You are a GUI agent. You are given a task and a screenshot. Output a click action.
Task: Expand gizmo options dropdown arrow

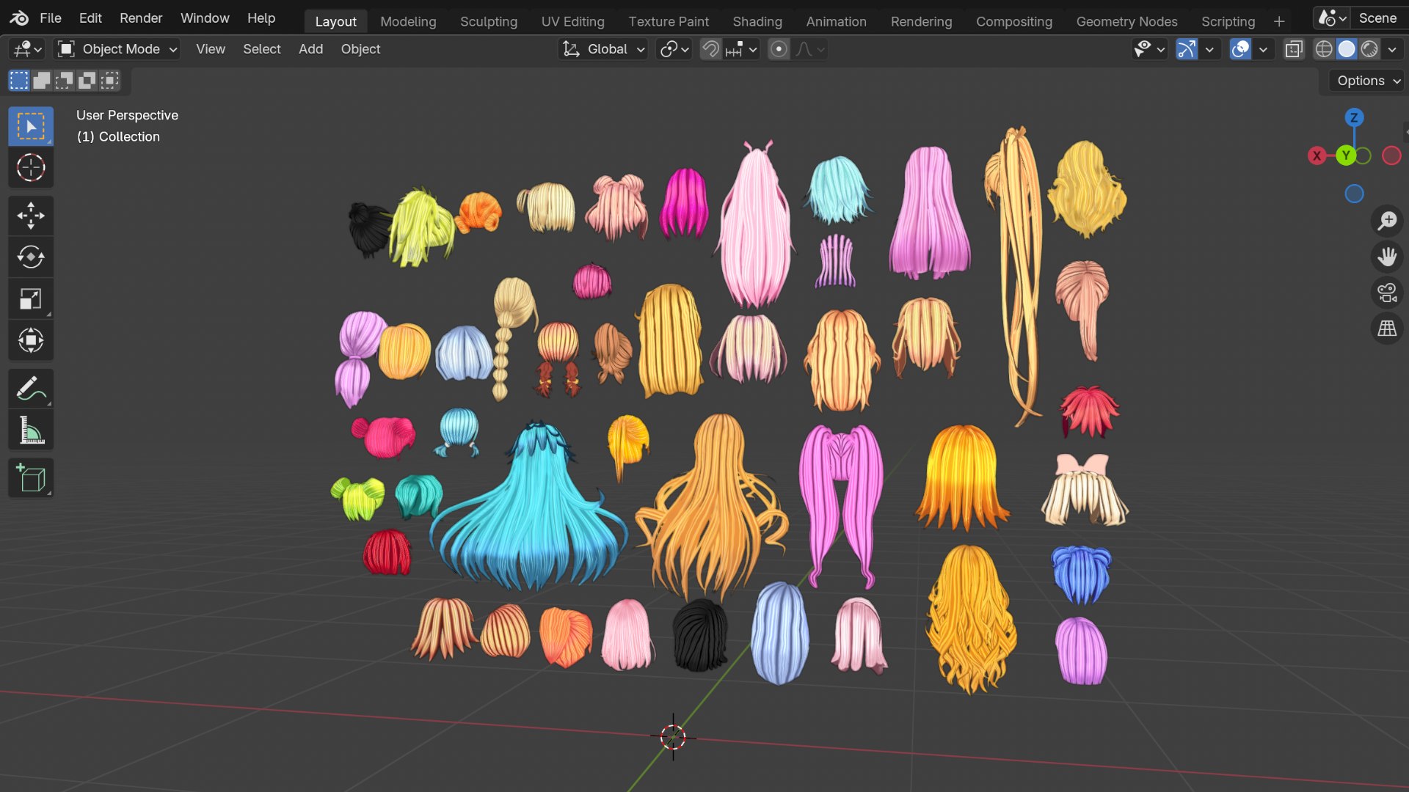click(1209, 49)
